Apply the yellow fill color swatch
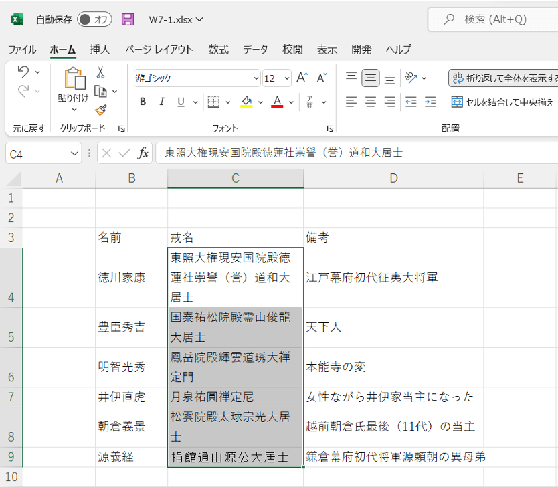The height and width of the screenshot is (487, 558). click(x=246, y=102)
